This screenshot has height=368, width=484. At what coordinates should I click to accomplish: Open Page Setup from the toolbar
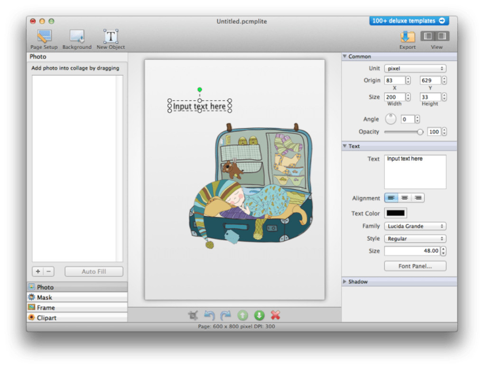44,38
